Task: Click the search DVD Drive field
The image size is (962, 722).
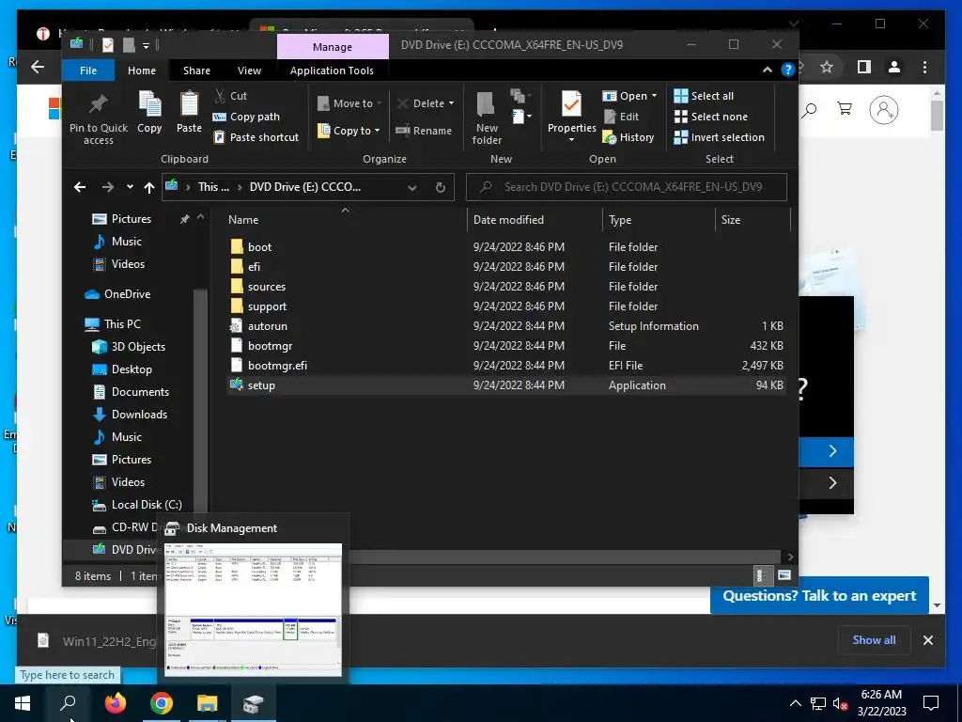Action: 627,187
